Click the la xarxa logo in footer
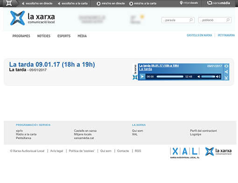The image size is (238, 183). tap(218, 151)
